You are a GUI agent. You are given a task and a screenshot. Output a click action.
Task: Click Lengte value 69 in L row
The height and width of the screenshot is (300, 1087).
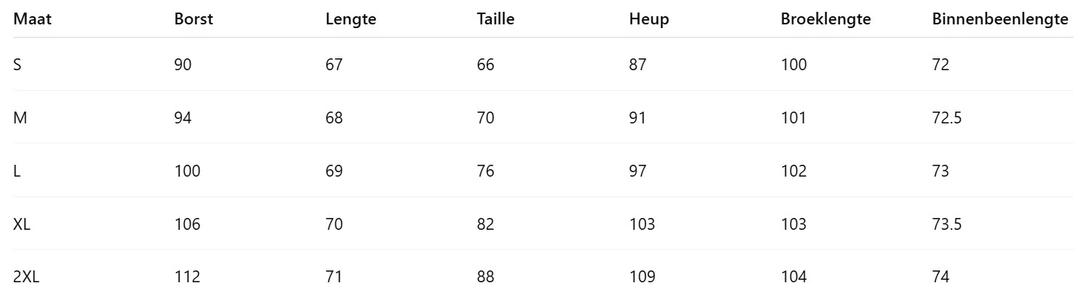click(334, 171)
